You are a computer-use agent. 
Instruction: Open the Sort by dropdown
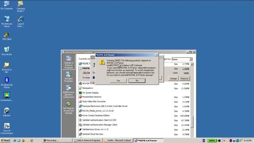pos(191,59)
